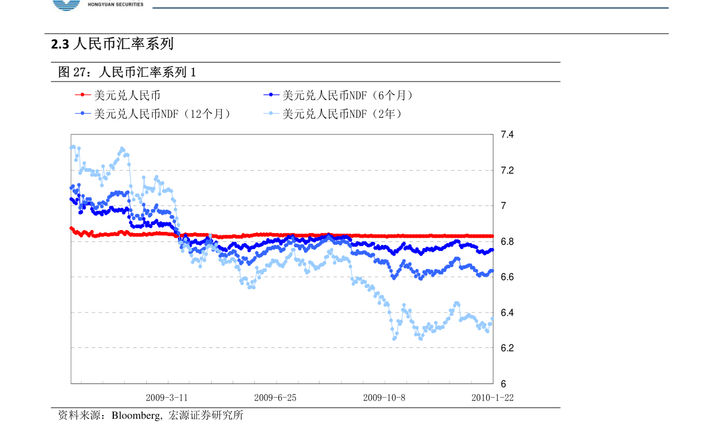This screenshot has height=433, width=714.
Task: Click the 2010-1-22 x-axis date label
Action: (x=492, y=398)
